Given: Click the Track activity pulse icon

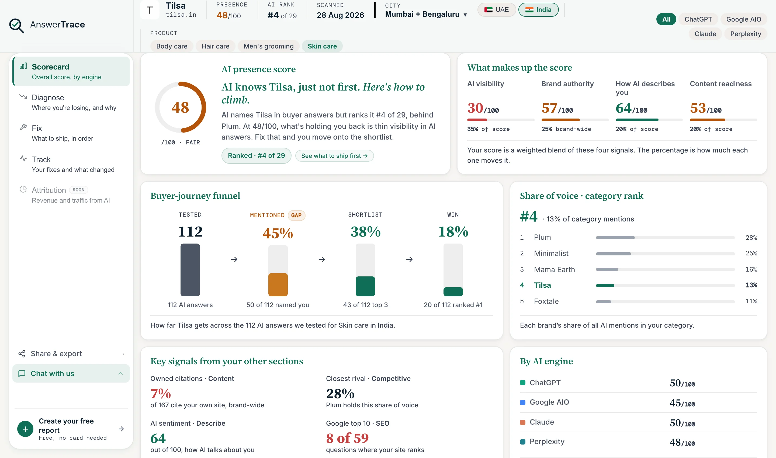Looking at the screenshot, I should pos(23,159).
